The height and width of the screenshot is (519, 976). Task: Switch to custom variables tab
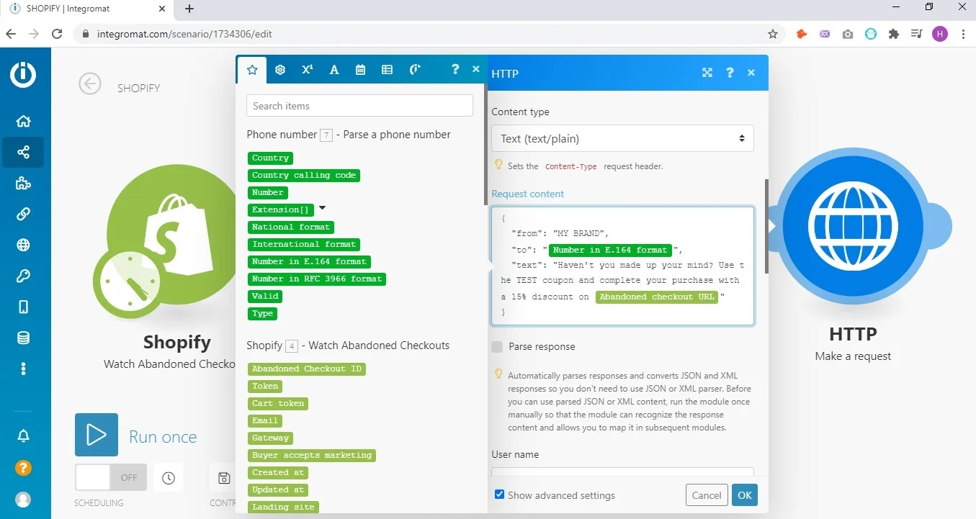pos(415,70)
